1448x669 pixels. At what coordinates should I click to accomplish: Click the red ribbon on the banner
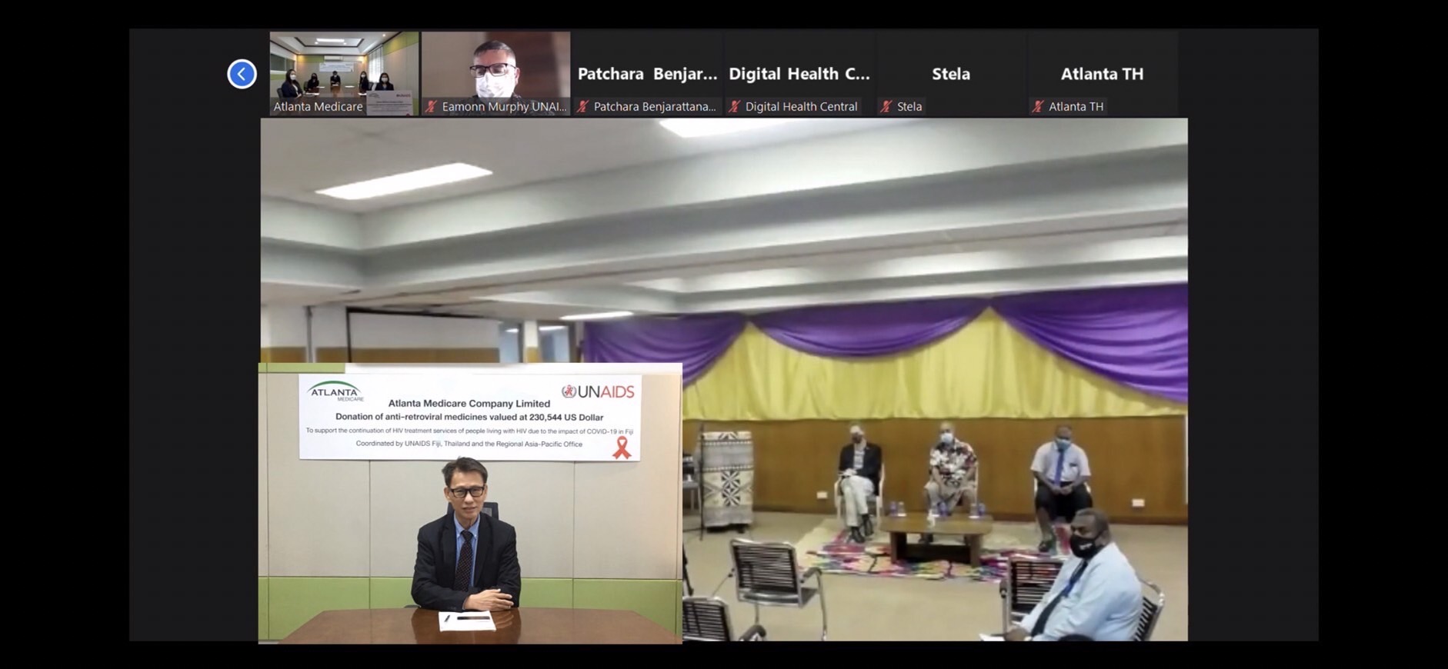click(x=622, y=447)
